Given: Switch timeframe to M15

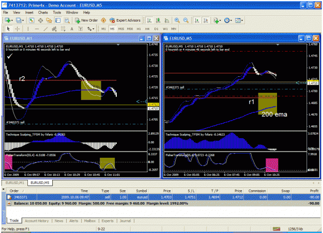Looking at the screenshot, I should point(121,29).
